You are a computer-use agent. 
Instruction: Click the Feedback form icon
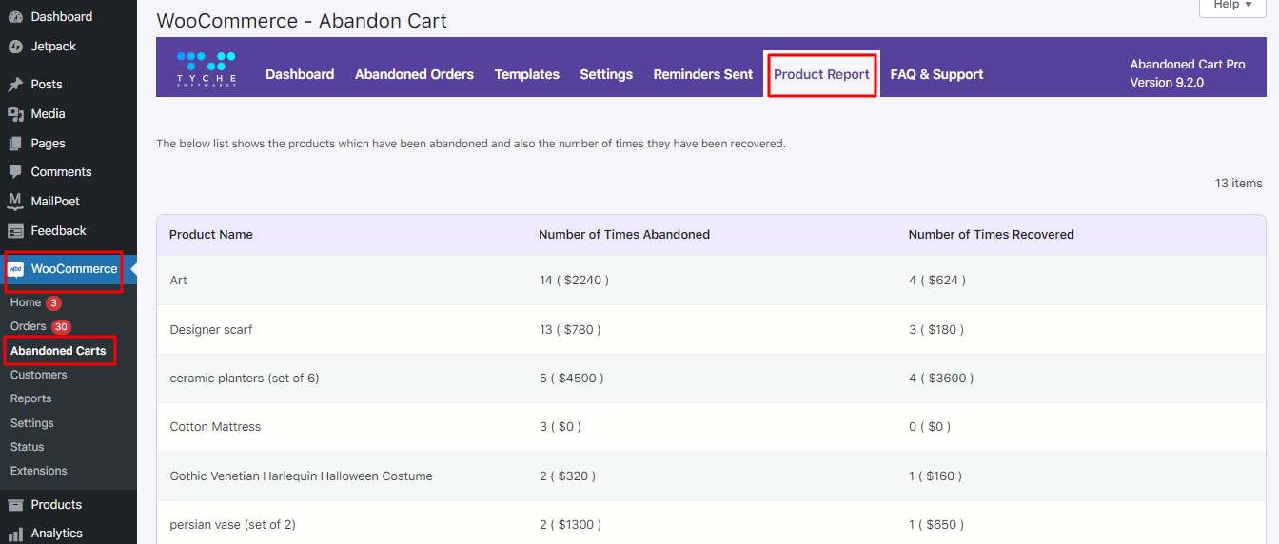pyautogui.click(x=15, y=231)
